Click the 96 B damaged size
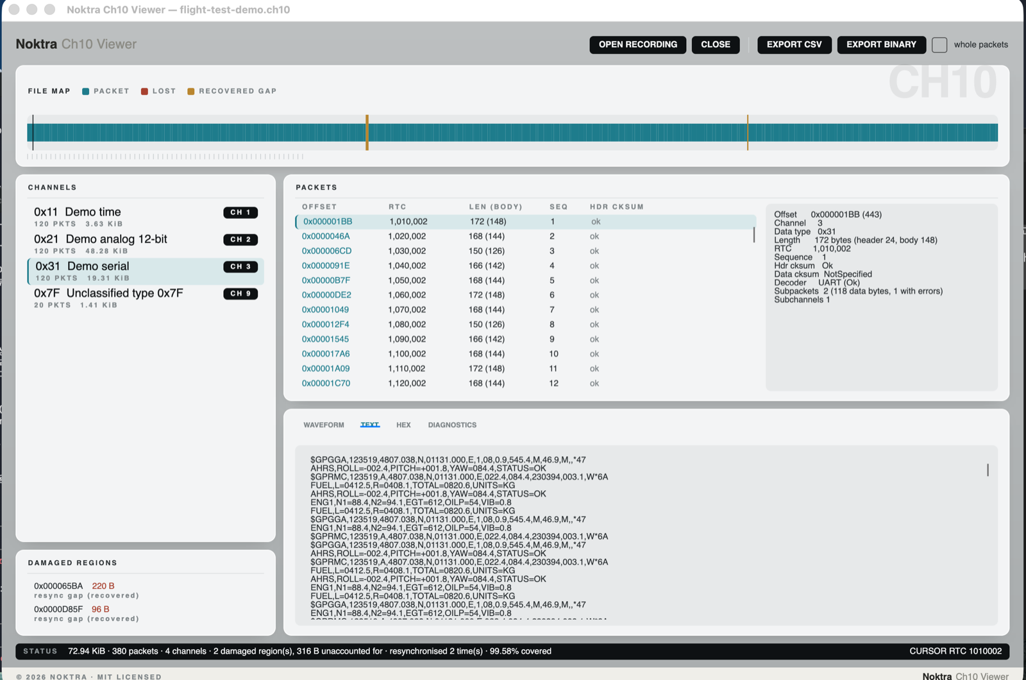This screenshot has height=680, width=1026. point(101,609)
